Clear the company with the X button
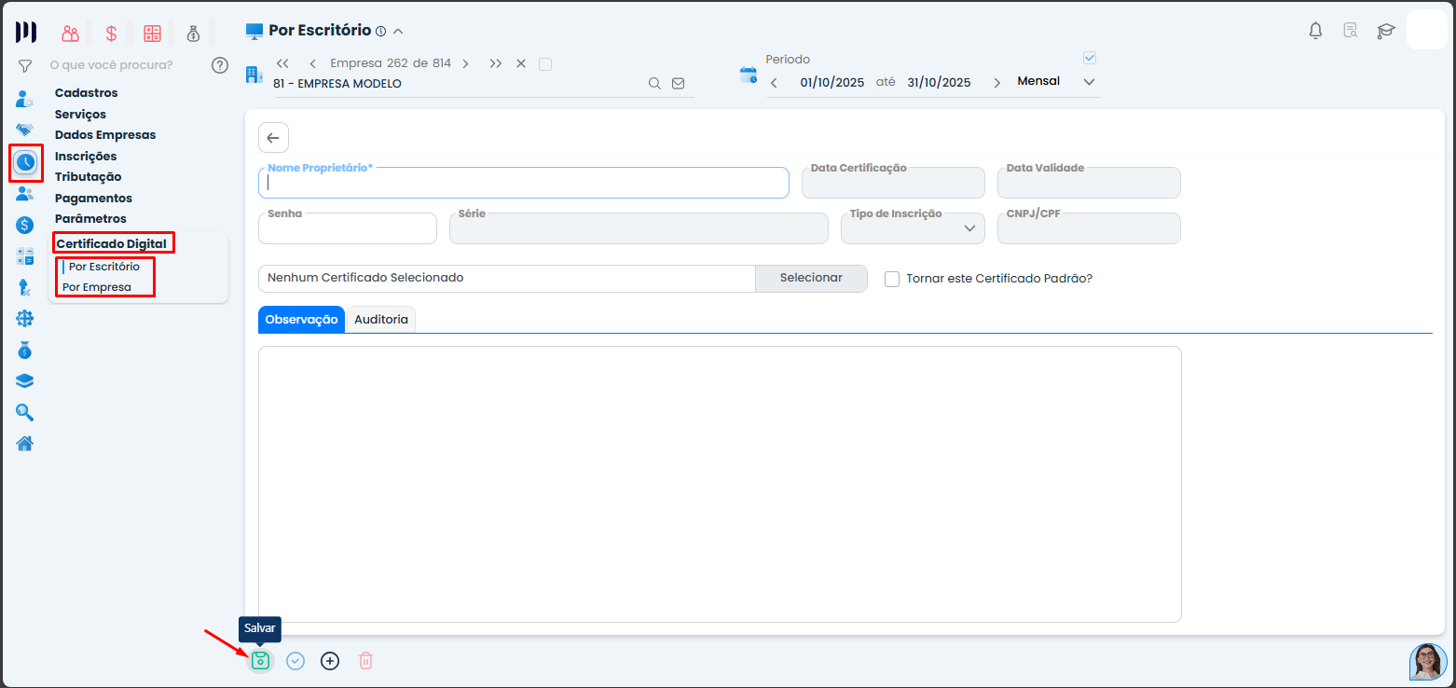Viewport: 1456px width, 688px height. click(521, 64)
